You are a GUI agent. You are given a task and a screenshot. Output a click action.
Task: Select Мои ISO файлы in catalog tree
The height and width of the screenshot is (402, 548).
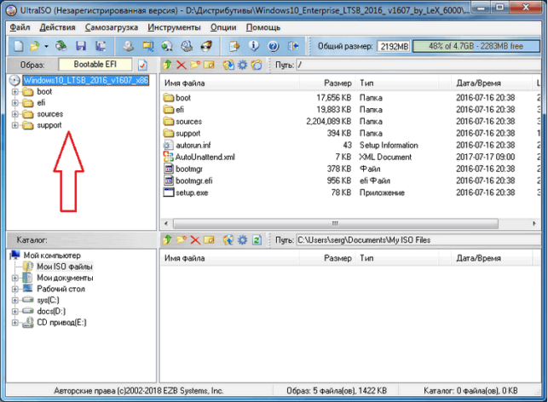coord(65,267)
